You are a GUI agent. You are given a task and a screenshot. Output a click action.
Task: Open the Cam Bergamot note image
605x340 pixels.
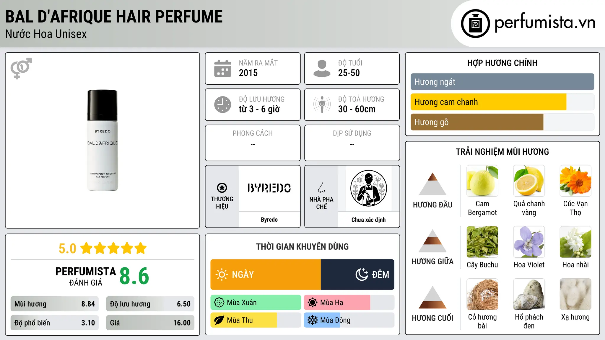click(x=482, y=181)
